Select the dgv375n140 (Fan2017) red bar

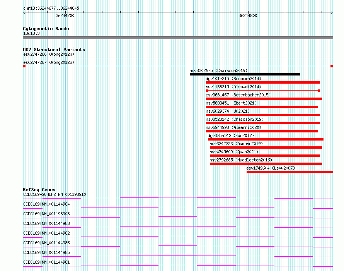point(266,139)
